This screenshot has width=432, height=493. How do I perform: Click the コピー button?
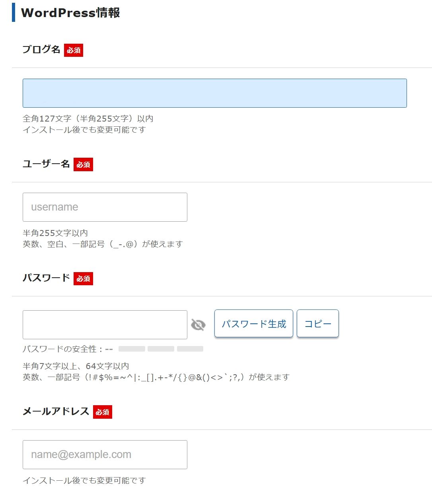click(318, 324)
